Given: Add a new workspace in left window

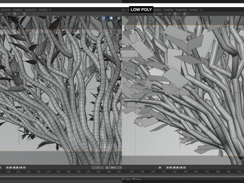Looking at the screenshot, I should pos(50,10).
